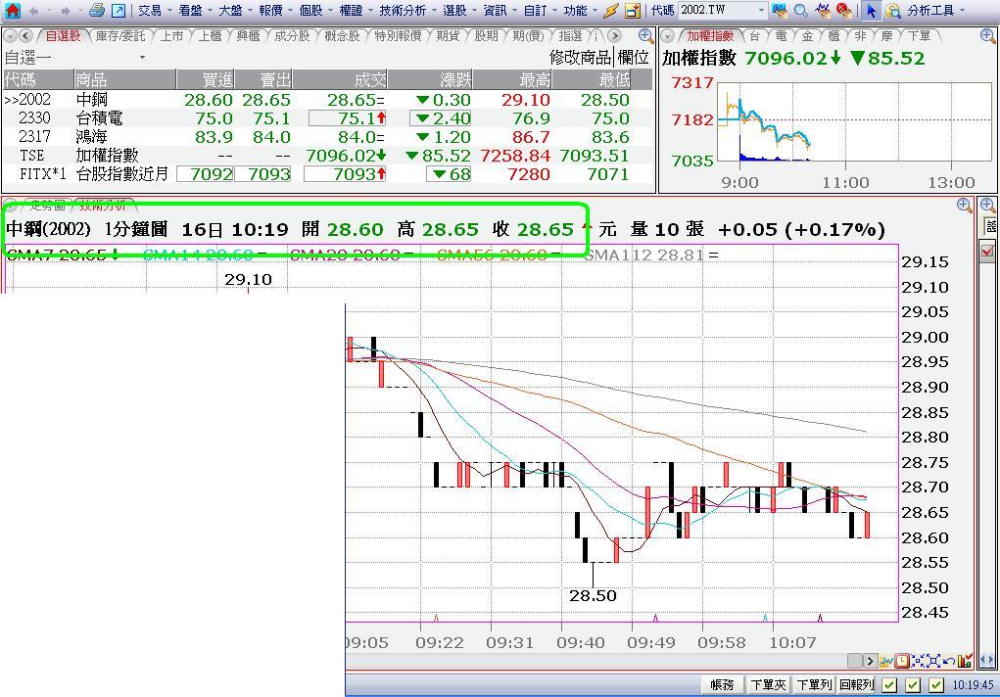Toggle the middle status bar checkbox

[x=913, y=685]
